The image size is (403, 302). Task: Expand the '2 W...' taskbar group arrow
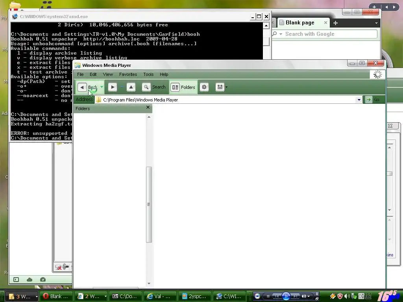tap(105, 296)
